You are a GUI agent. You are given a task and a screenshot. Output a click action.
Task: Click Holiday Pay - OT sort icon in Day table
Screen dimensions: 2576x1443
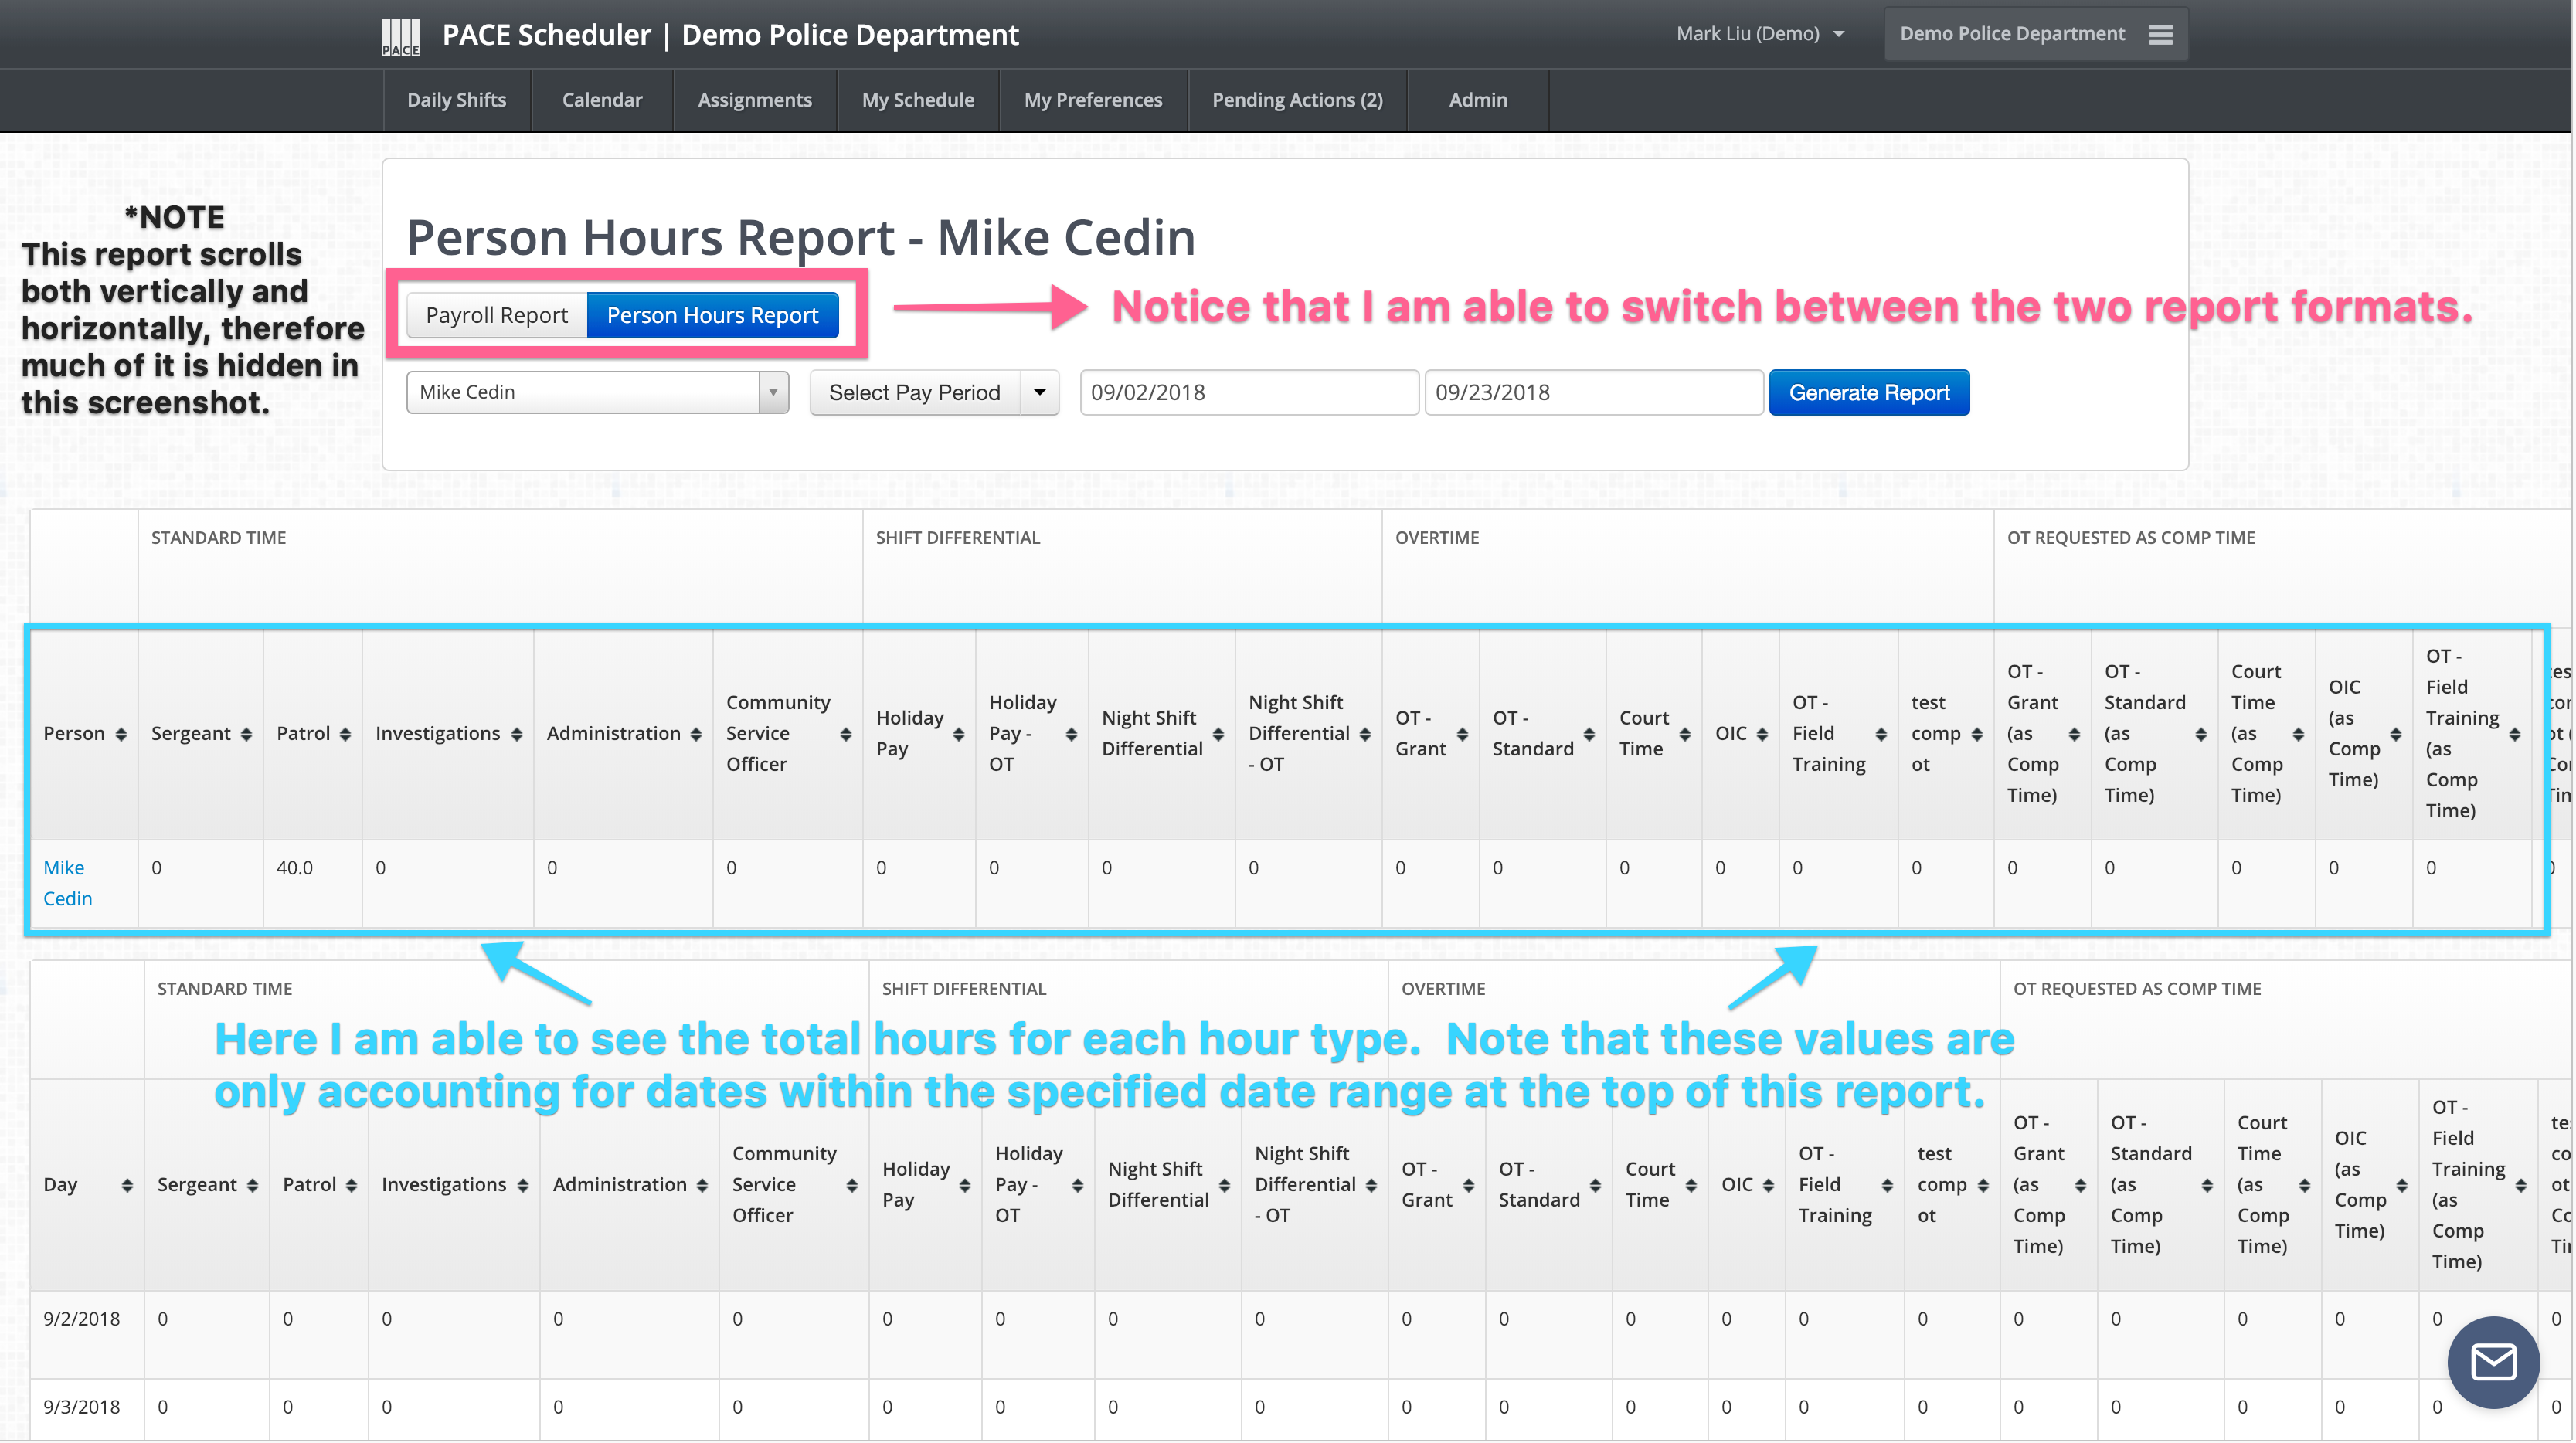[1077, 1185]
